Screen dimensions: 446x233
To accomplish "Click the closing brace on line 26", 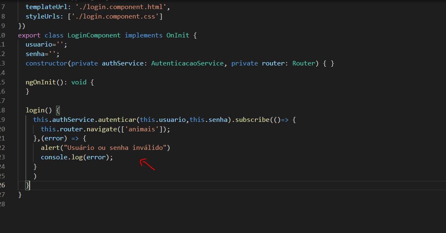I will pos(28,185).
